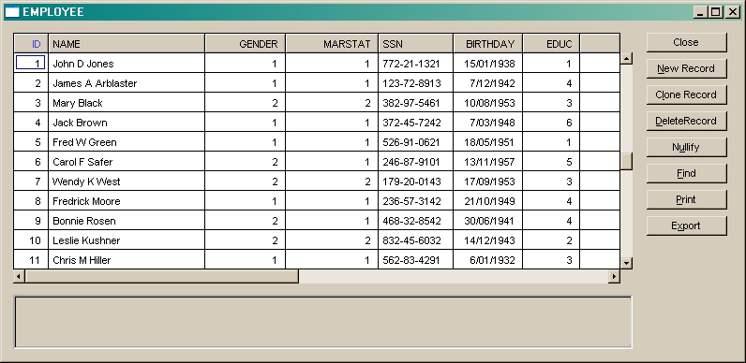Select the name cell Mary Black
The image size is (746, 363).
(127, 103)
